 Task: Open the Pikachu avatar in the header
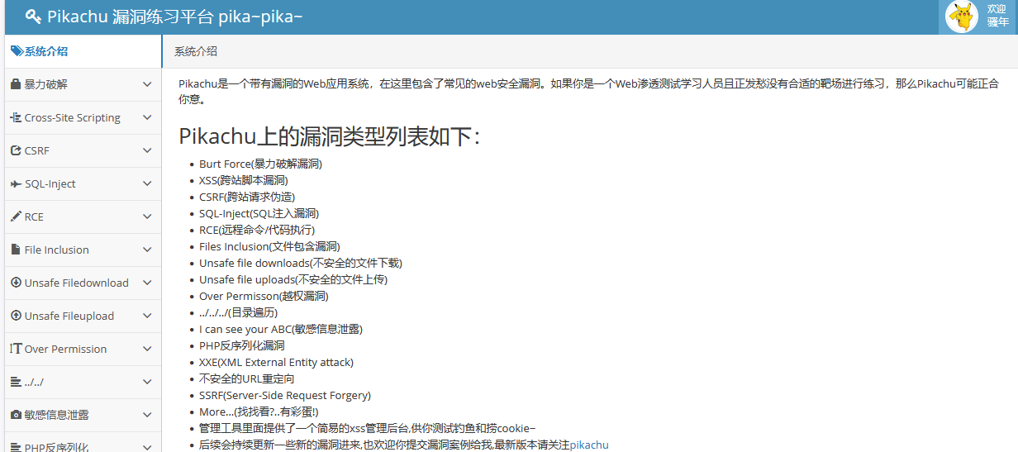[961, 17]
